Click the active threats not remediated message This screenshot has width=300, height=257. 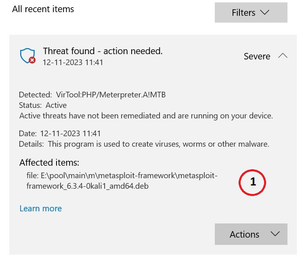click(146, 116)
